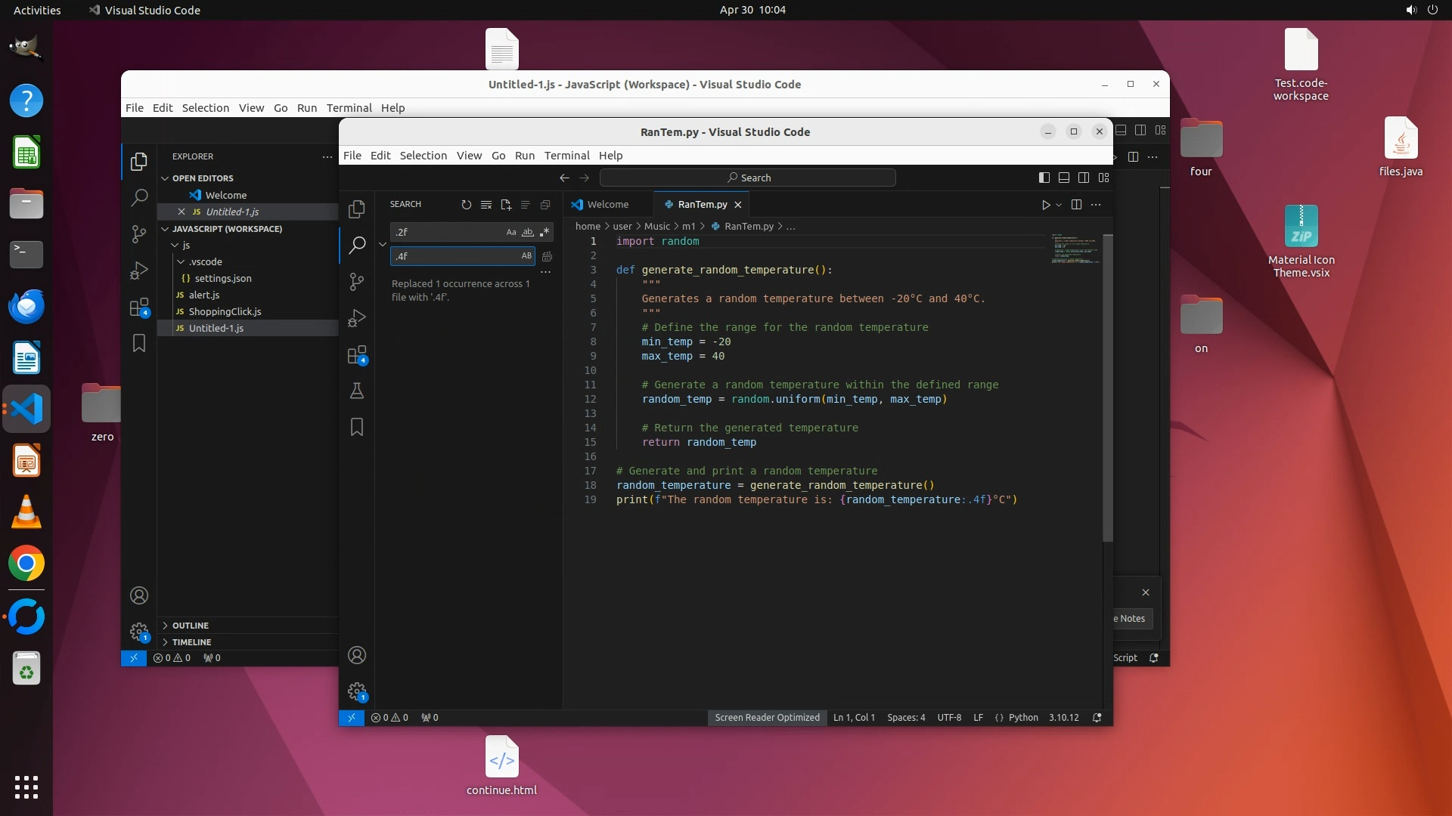This screenshot has height=816, width=1452.
Task: Click Python language mode in status bar
Action: pyautogui.click(x=1022, y=718)
